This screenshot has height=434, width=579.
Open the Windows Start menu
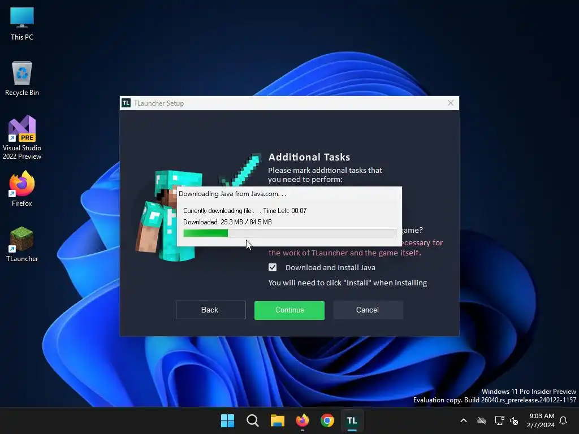pos(227,420)
